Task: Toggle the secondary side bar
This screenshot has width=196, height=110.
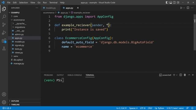Action: (x=174, y=2)
